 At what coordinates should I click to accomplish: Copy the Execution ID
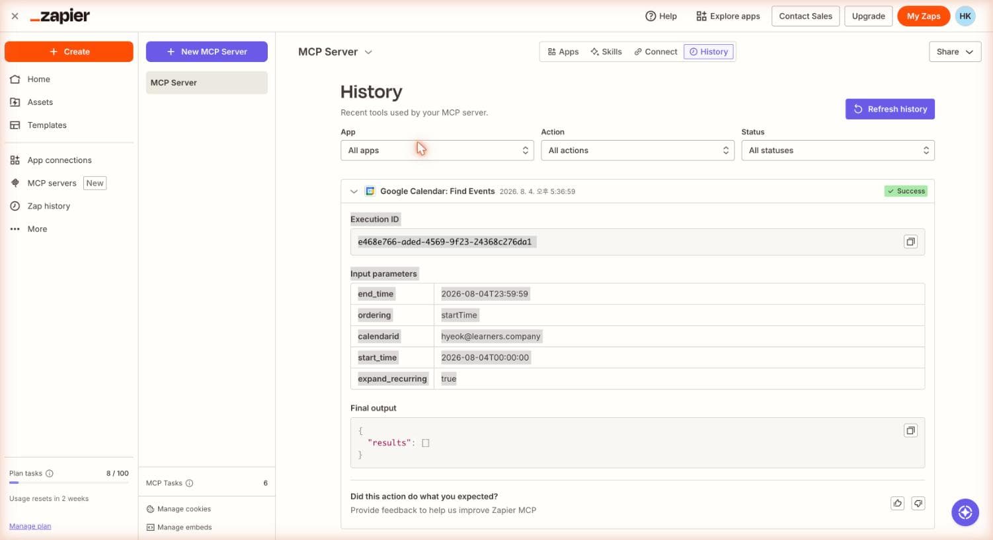point(910,242)
